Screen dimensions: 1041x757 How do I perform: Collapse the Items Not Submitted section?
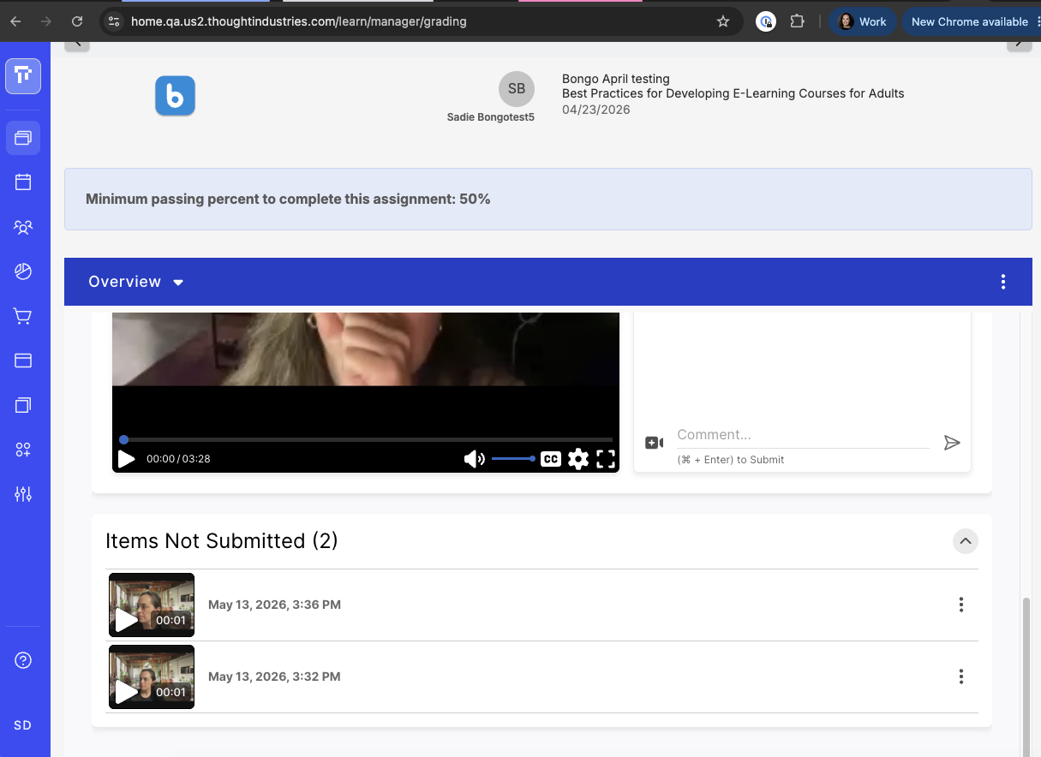click(965, 541)
